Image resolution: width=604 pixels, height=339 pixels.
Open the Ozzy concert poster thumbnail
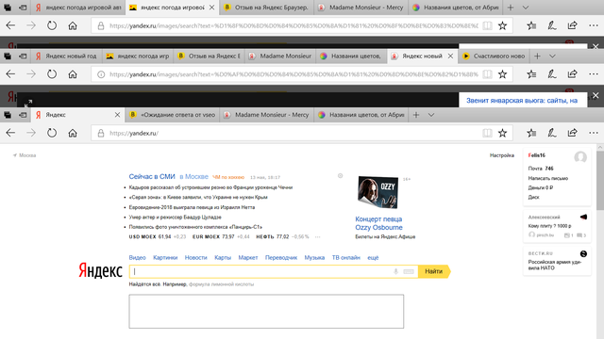click(377, 192)
